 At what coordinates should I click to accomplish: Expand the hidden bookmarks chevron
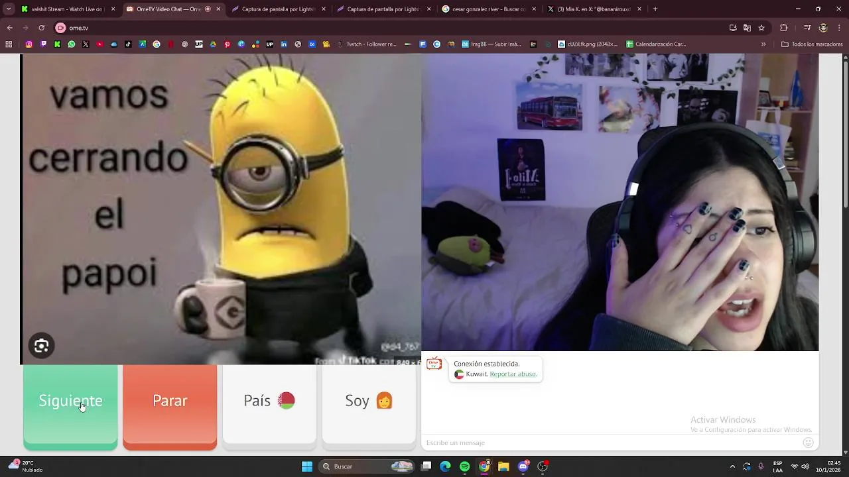pyautogui.click(x=763, y=44)
